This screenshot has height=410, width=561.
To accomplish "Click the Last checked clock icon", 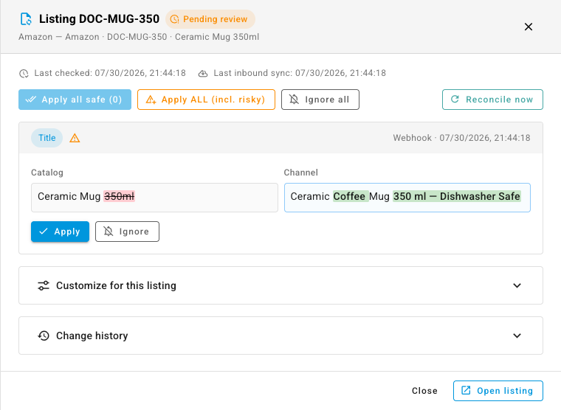I will pos(24,73).
